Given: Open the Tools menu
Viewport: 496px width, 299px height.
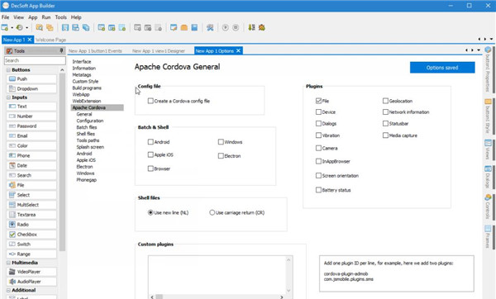Looking at the screenshot, I should tap(60, 17).
